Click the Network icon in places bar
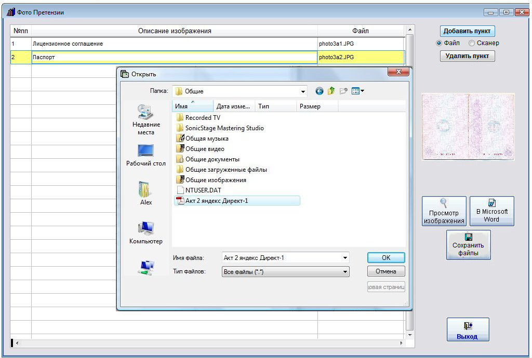This screenshot has height=358, width=532. (x=146, y=268)
